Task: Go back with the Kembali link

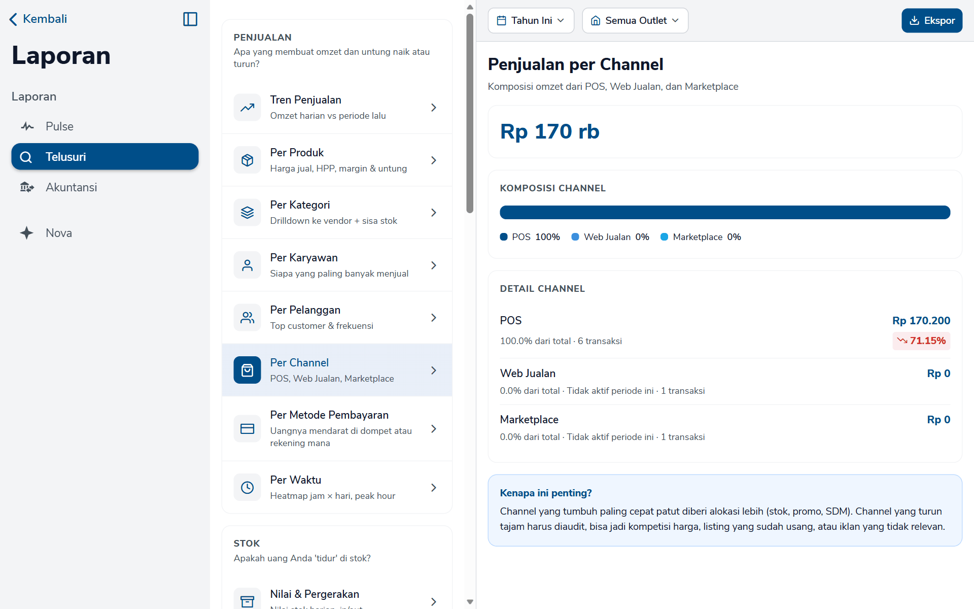Action: (38, 19)
